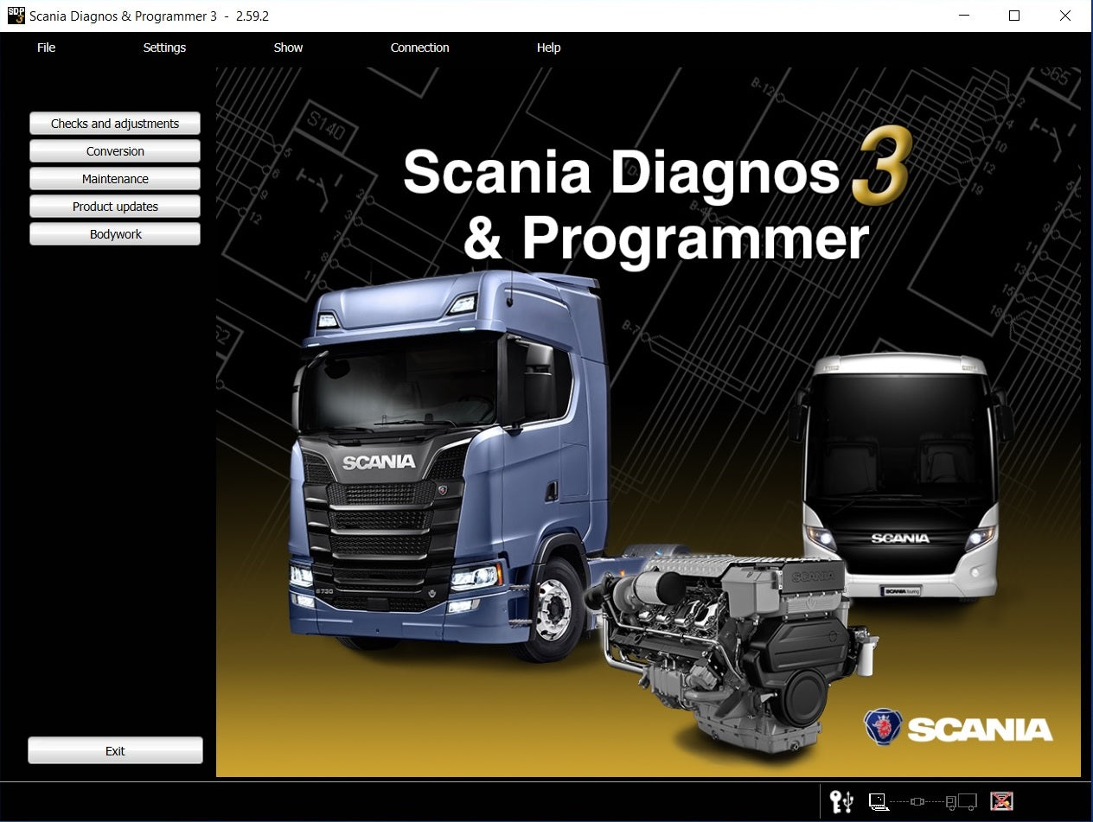The height and width of the screenshot is (822, 1093).
Task: Go to Product updates
Action: point(115,207)
